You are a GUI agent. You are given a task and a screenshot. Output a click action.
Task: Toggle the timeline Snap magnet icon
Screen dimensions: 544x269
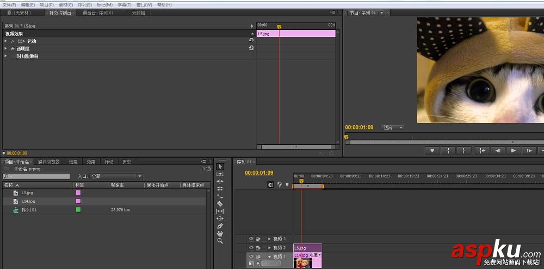coord(270,184)
